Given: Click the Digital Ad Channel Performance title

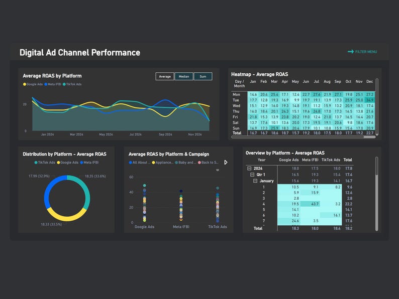Looking at the screenshot, I should (80, 53).
